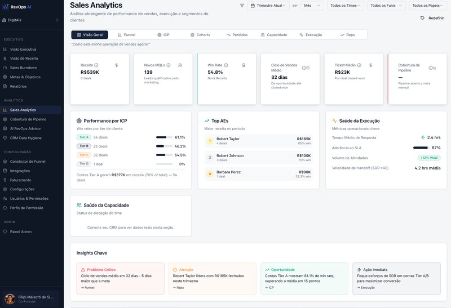Open AI RevOps Advisor in the sidebar
451x308 pixels.
tap(30, 128)
